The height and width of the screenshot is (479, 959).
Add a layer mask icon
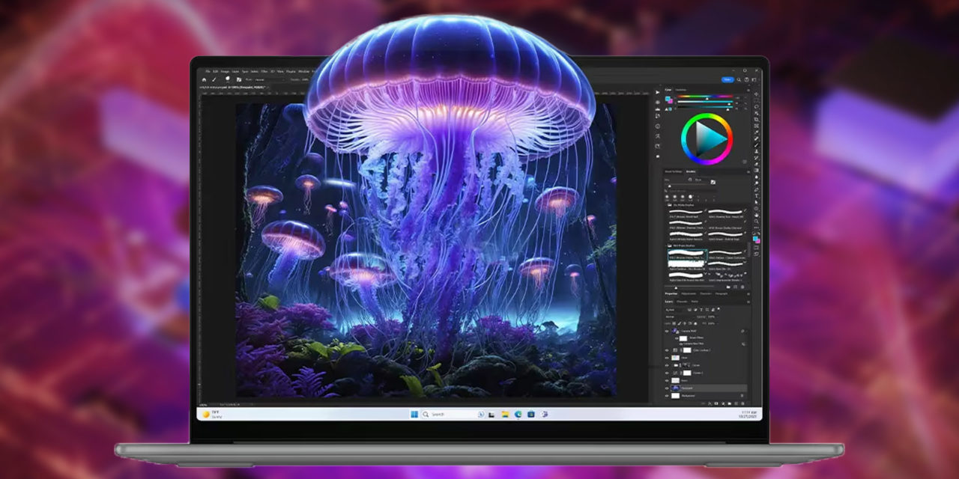coord(716,403)
